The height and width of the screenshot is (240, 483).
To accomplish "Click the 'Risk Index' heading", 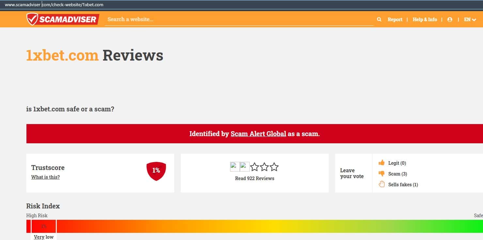I will tap(43, 206).
